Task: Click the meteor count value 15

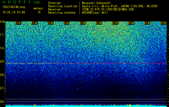Action: click(39, 12)
